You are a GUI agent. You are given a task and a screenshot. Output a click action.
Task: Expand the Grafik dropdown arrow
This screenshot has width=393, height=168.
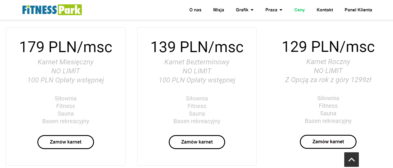click(x=252, y=10)
